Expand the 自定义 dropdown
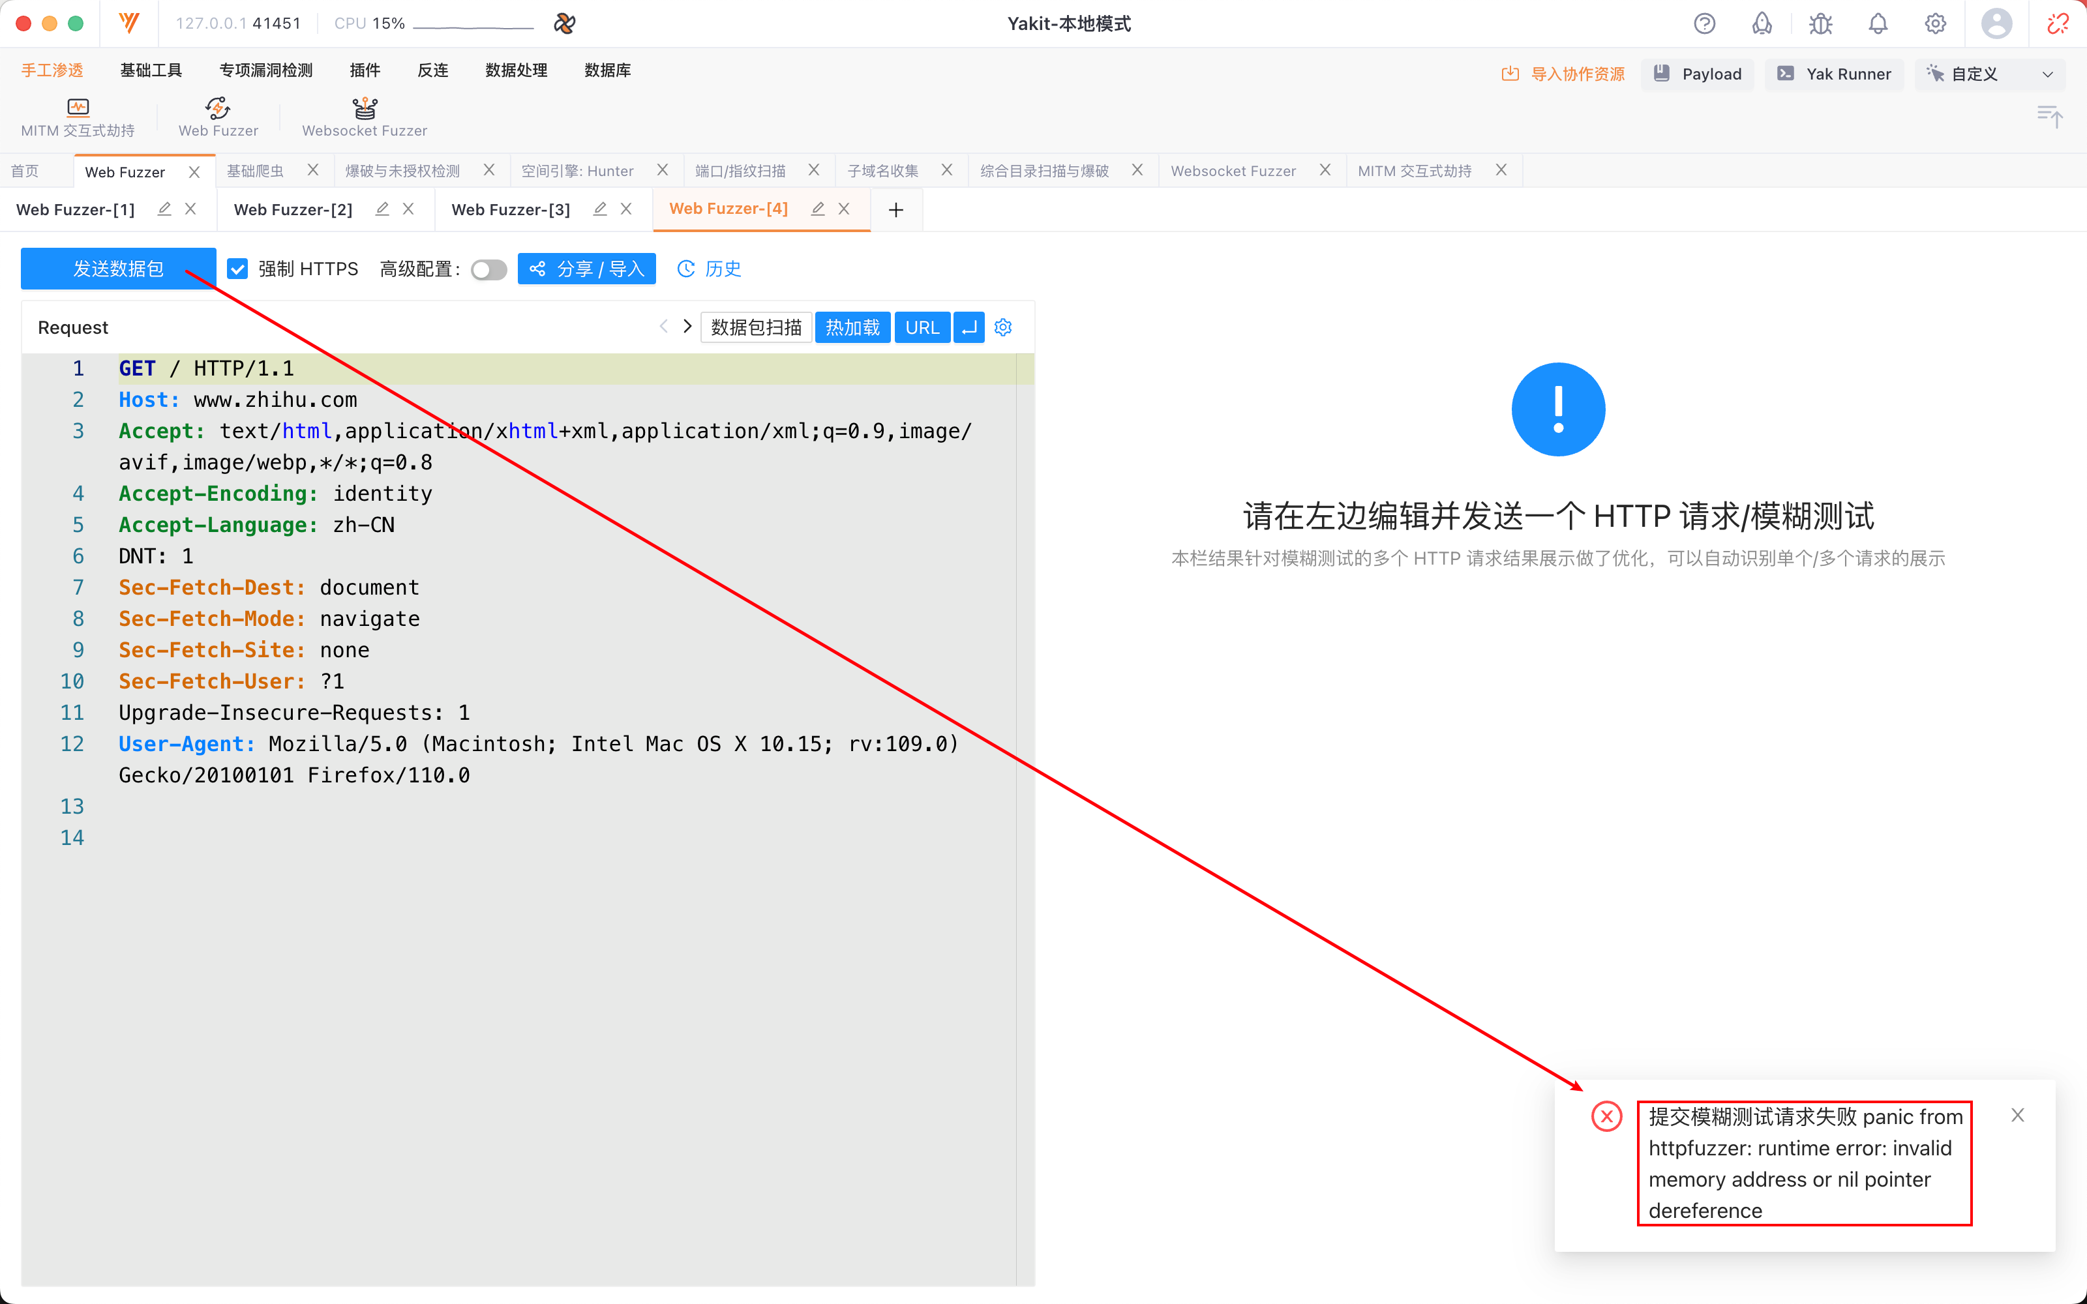Viewport: 2087px width, 1304px height. click(x=2047, y=74)
